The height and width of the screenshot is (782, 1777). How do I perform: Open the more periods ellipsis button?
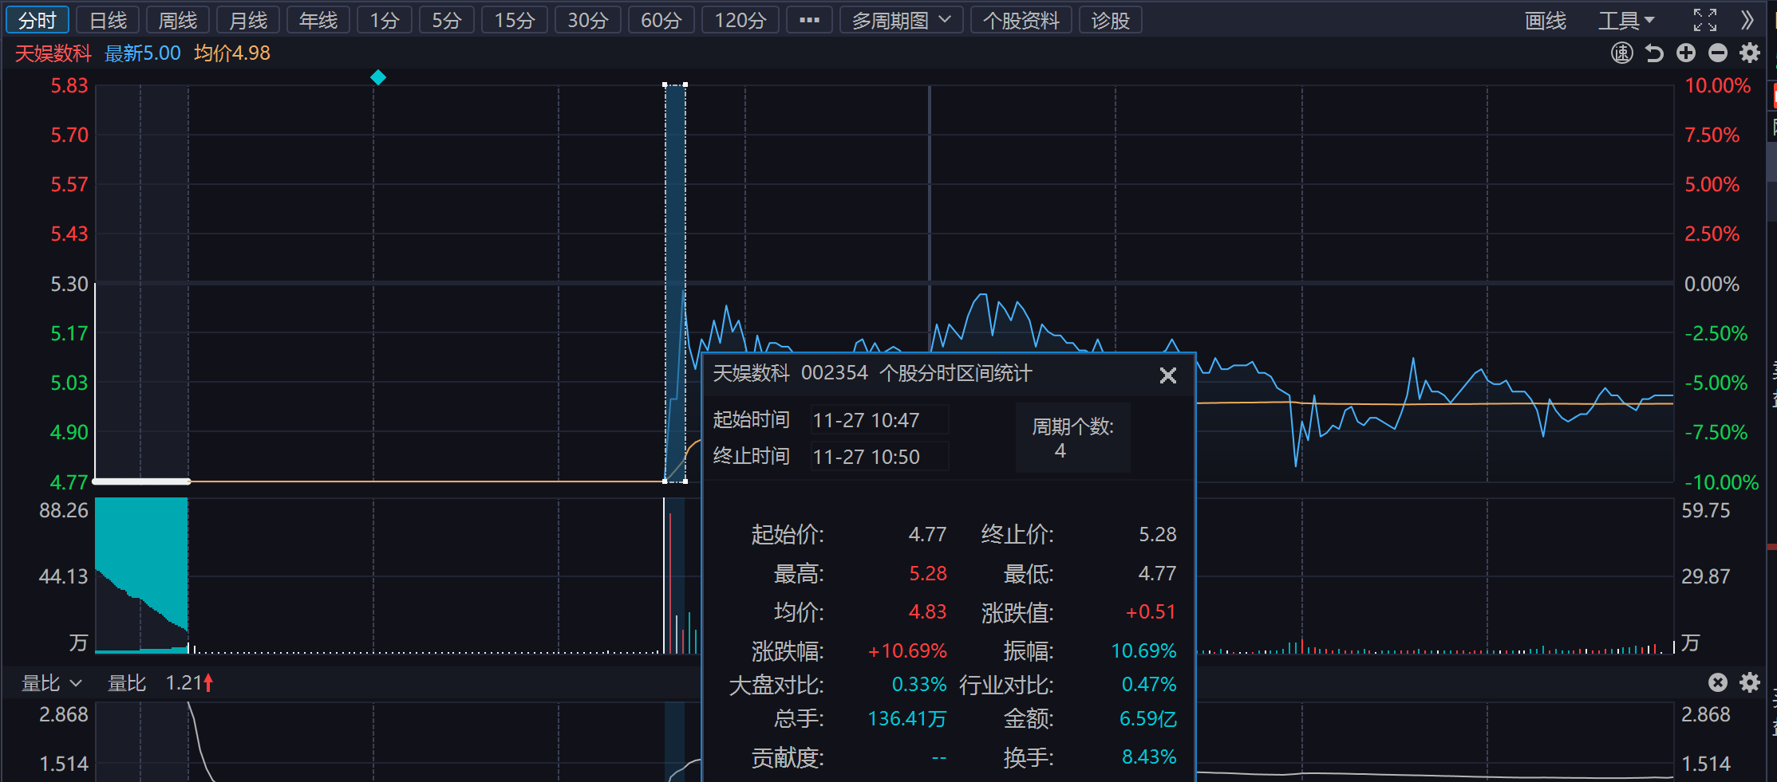(809, 20)
